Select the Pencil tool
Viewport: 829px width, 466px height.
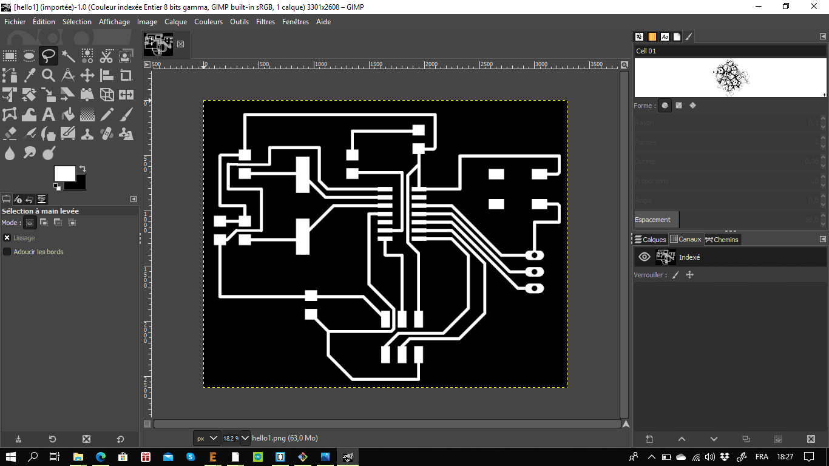tap(107, 115)
